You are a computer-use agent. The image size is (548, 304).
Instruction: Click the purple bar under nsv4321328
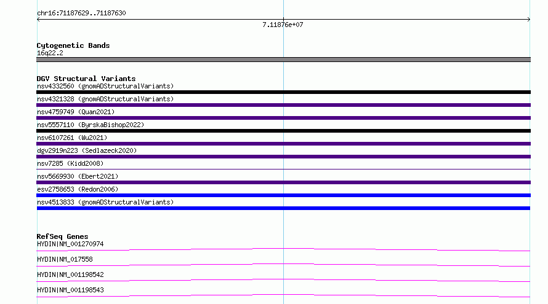click(x=283, y=105)
